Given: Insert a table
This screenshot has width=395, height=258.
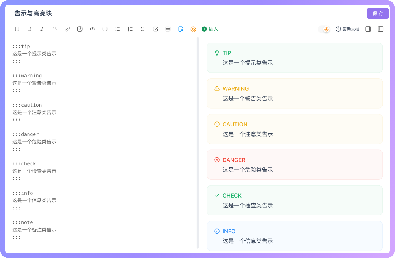Looking at the screenshot, I should 168,29.
